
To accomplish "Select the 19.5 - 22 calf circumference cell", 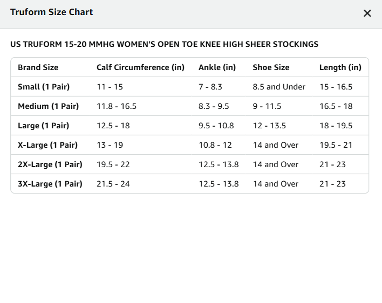I will [x=113, y=164].
